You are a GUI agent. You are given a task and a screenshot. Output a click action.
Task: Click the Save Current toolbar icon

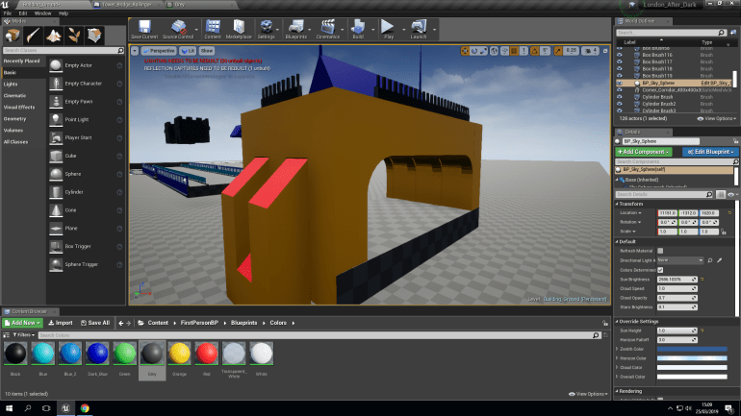tap(144, 29)
